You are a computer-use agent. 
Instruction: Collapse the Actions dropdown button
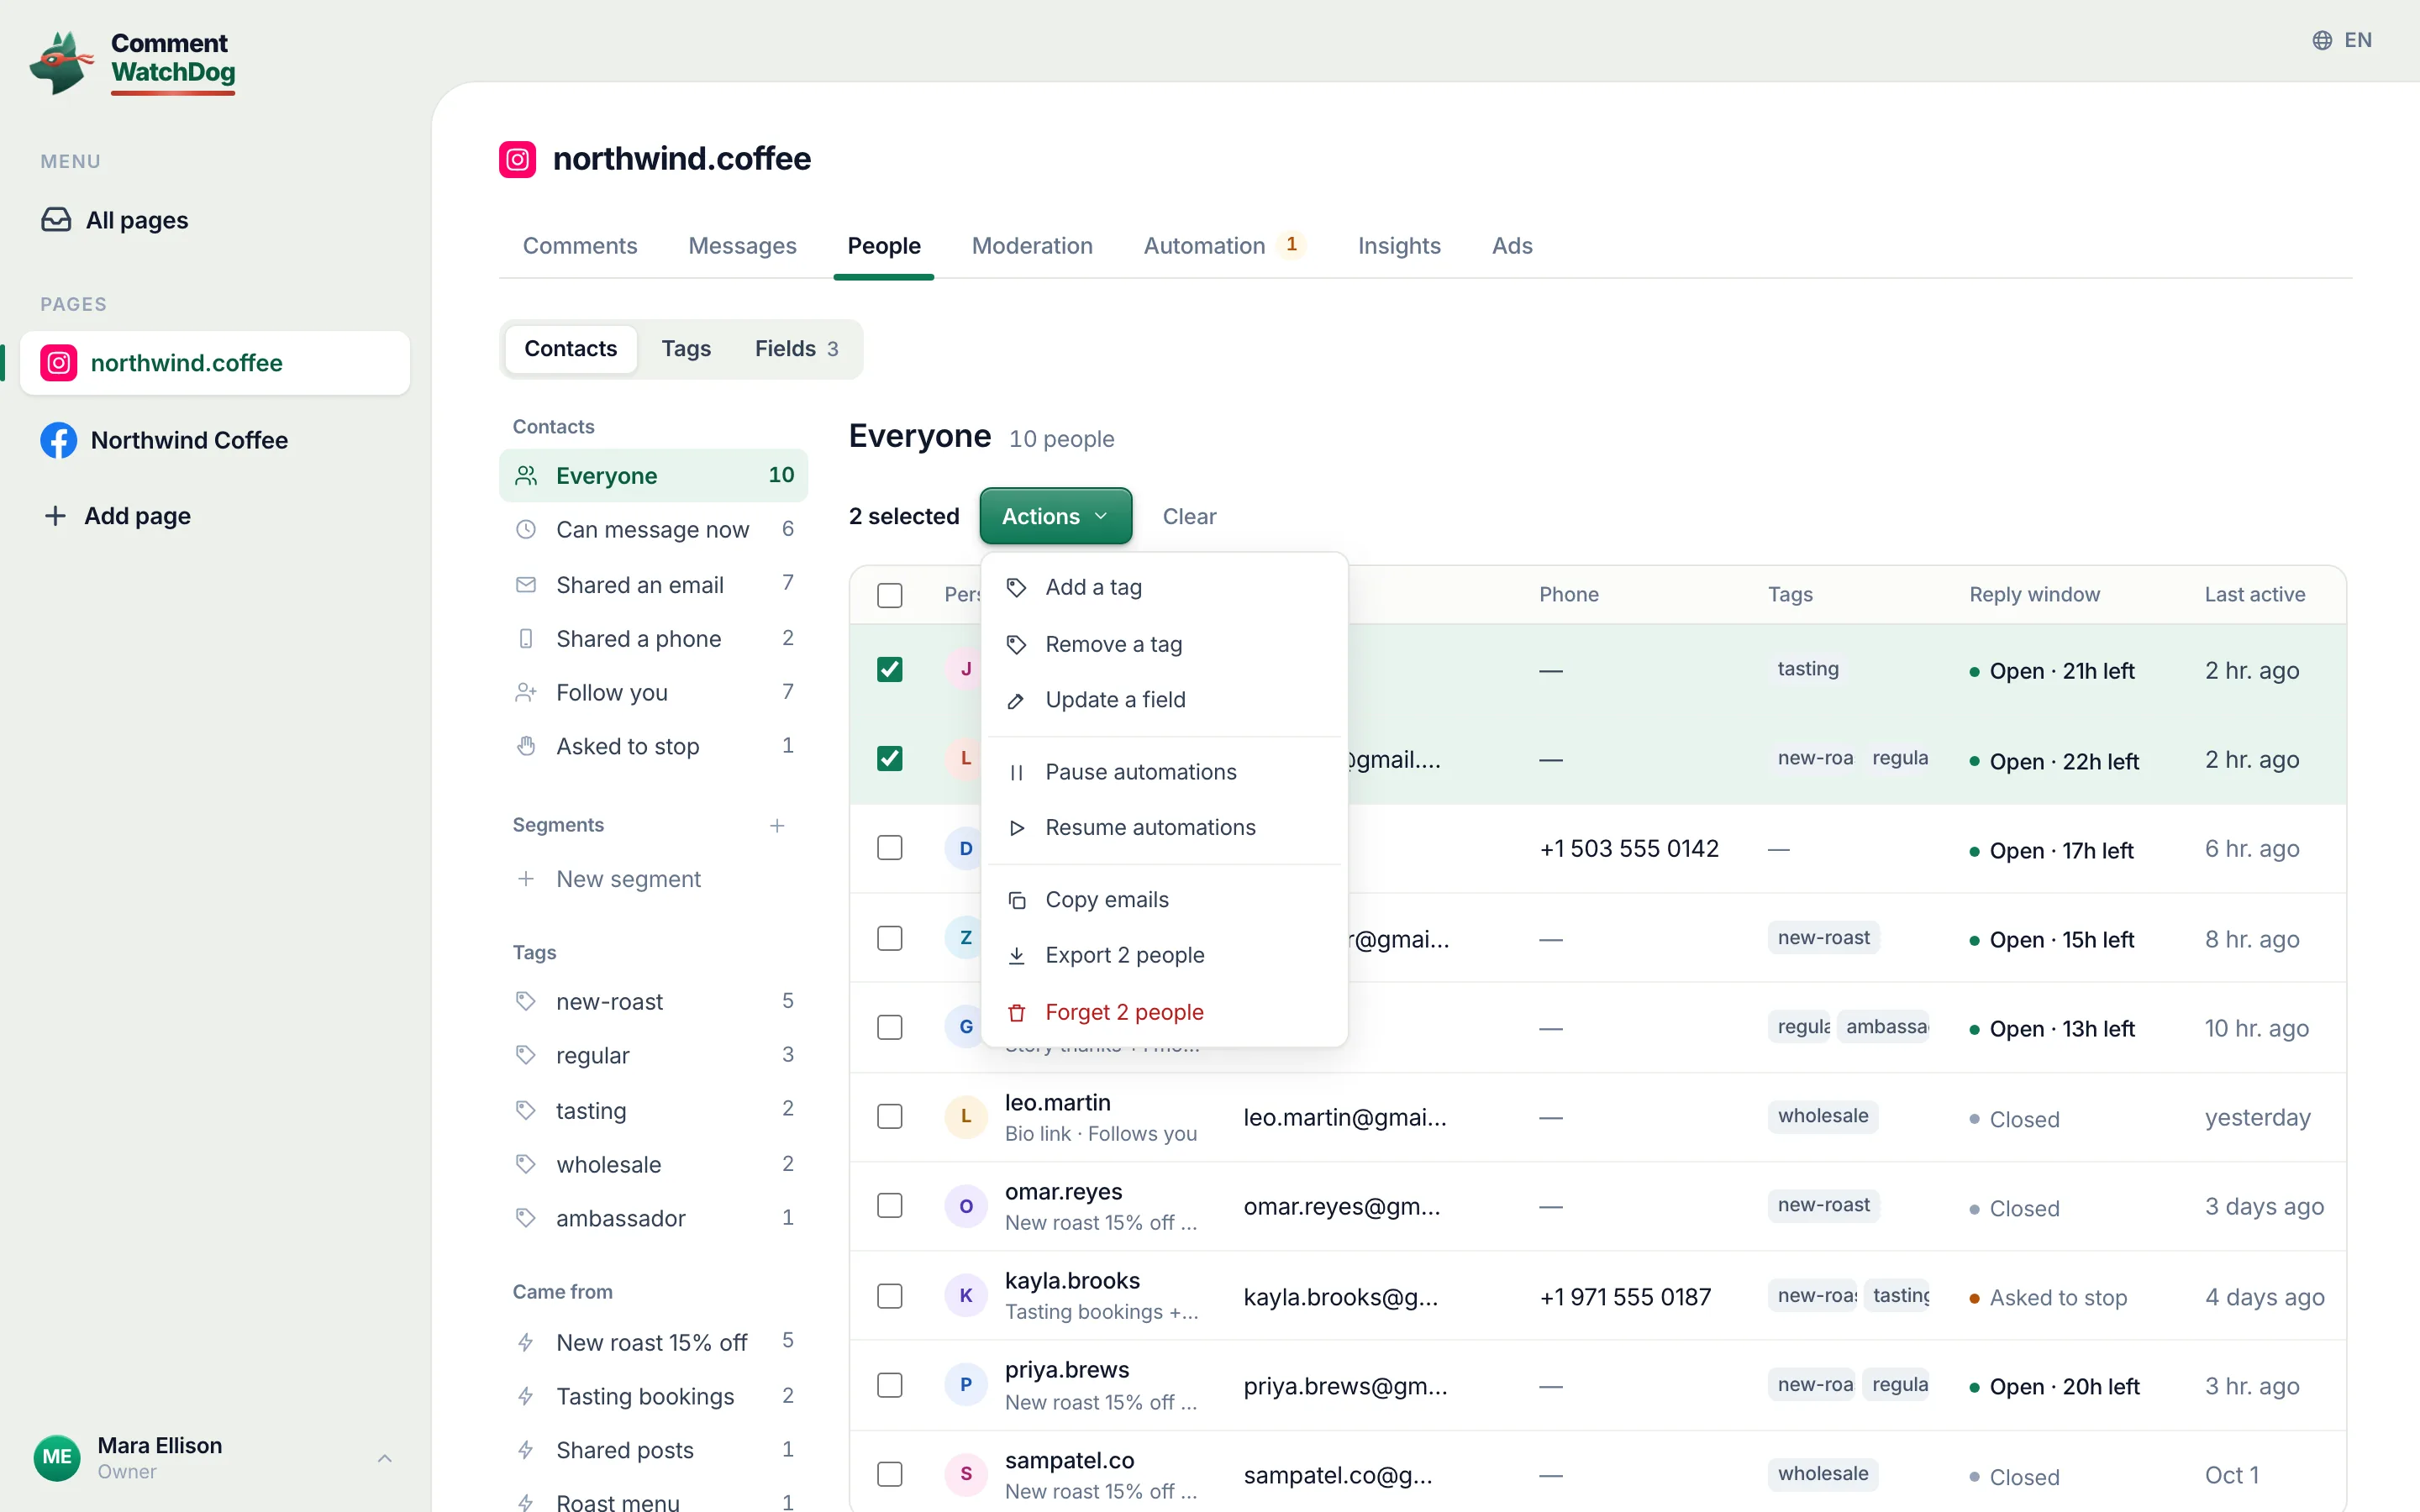[x=1055, y=516]
